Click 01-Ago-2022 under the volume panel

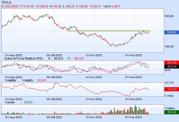[x=14, y=117]
